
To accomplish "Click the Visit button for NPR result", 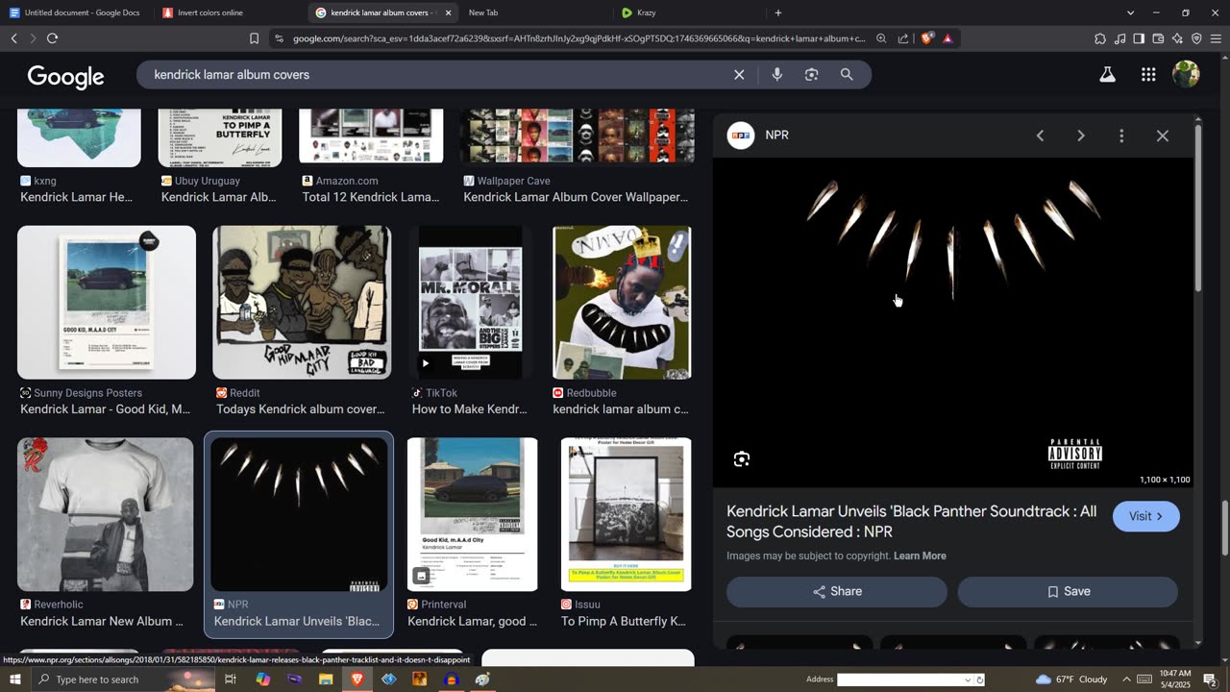I will coord(1145,516).
